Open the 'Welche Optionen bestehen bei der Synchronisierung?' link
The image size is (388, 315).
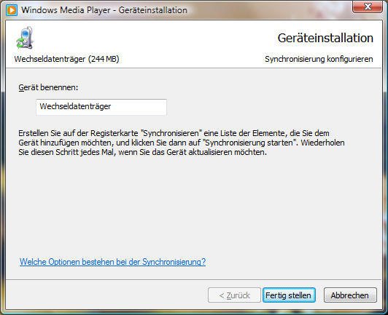click(112, 262)
